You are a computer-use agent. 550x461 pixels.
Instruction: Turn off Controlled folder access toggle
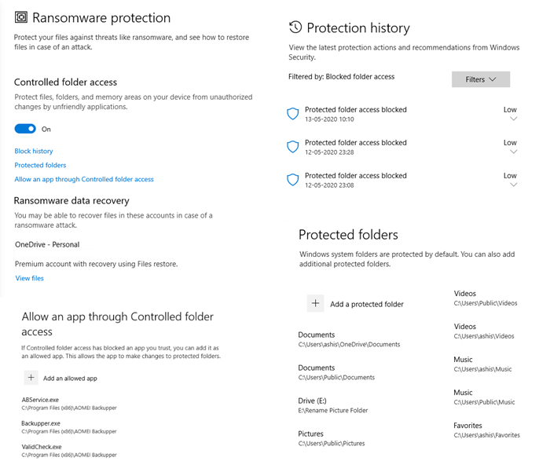click(x=25, y=129)
